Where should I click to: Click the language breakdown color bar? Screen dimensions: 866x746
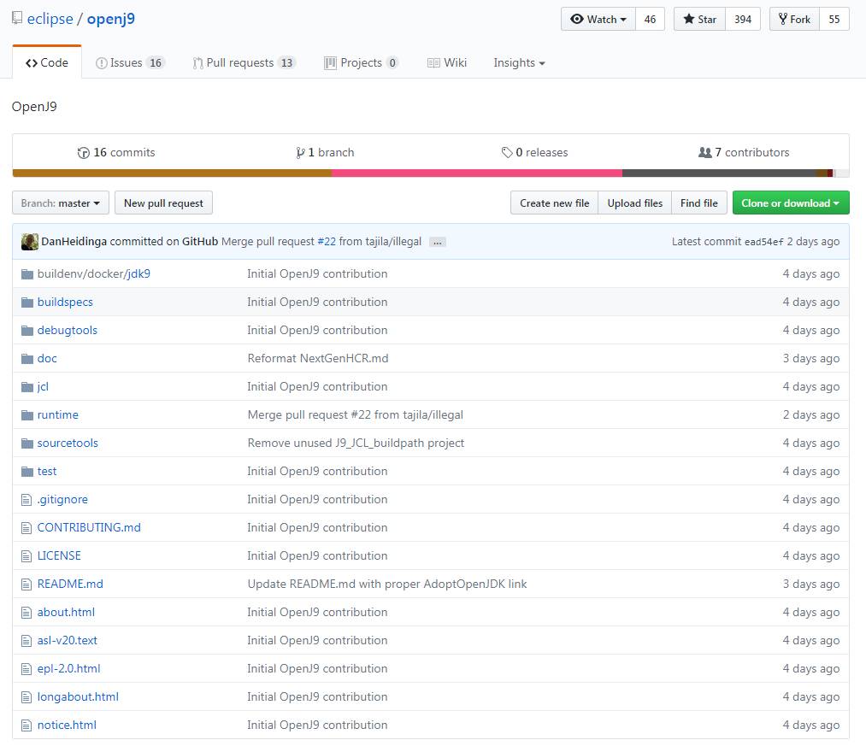431,173
